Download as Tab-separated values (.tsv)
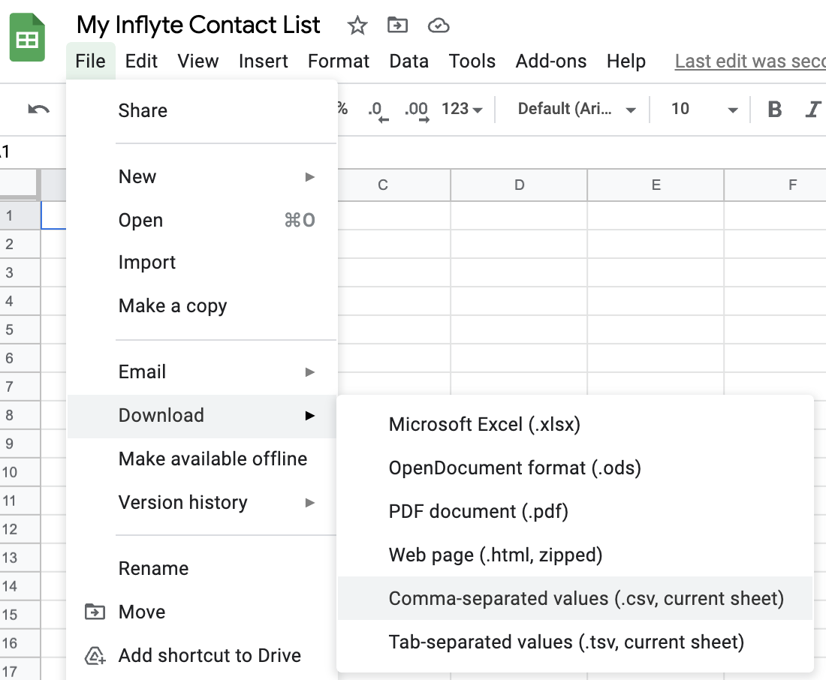This screenshot has height=680, width=826. [x=575, y=642]
